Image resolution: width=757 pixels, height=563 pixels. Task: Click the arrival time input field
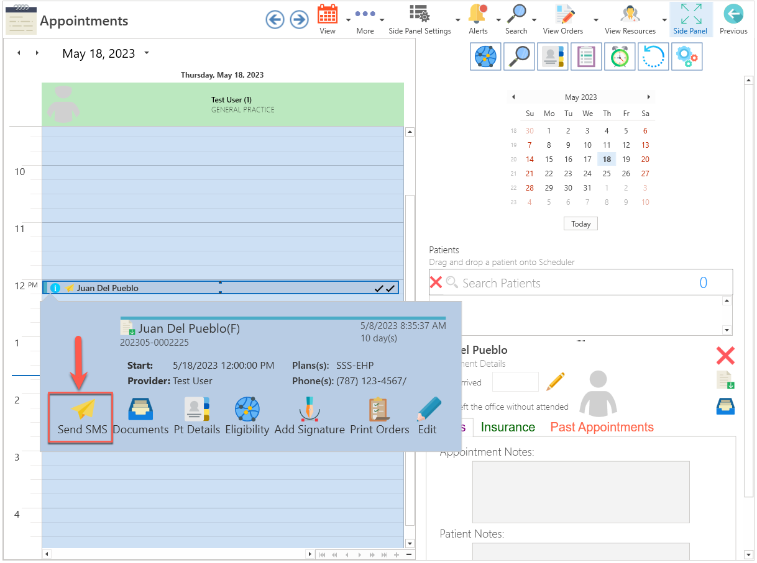pos(515,382)
